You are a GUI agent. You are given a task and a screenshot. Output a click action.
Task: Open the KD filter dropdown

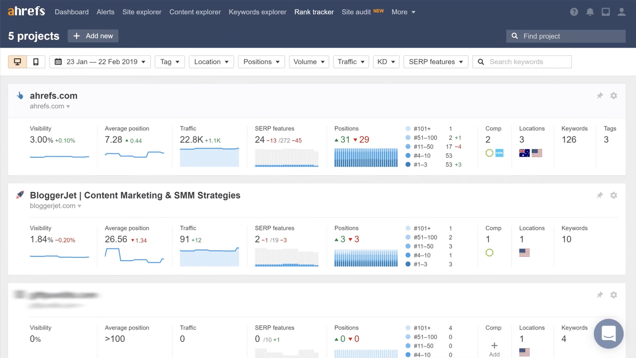tap(386, 62)
